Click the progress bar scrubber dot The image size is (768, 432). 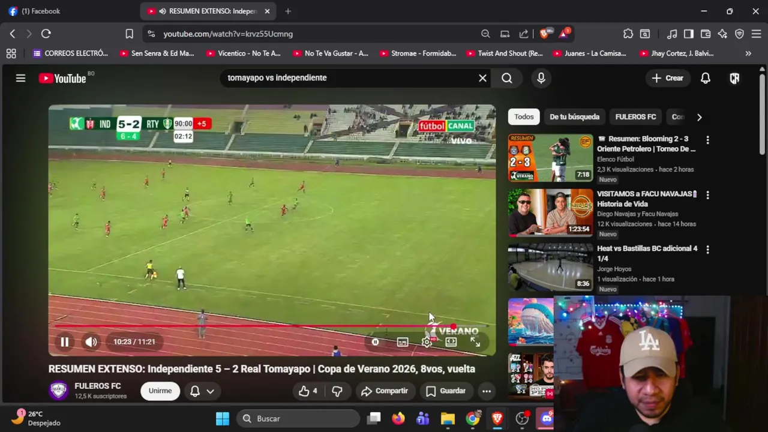[453, 326]
